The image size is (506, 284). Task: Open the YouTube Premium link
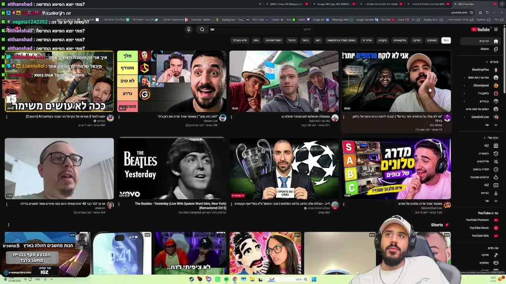[x=481, y=220]
